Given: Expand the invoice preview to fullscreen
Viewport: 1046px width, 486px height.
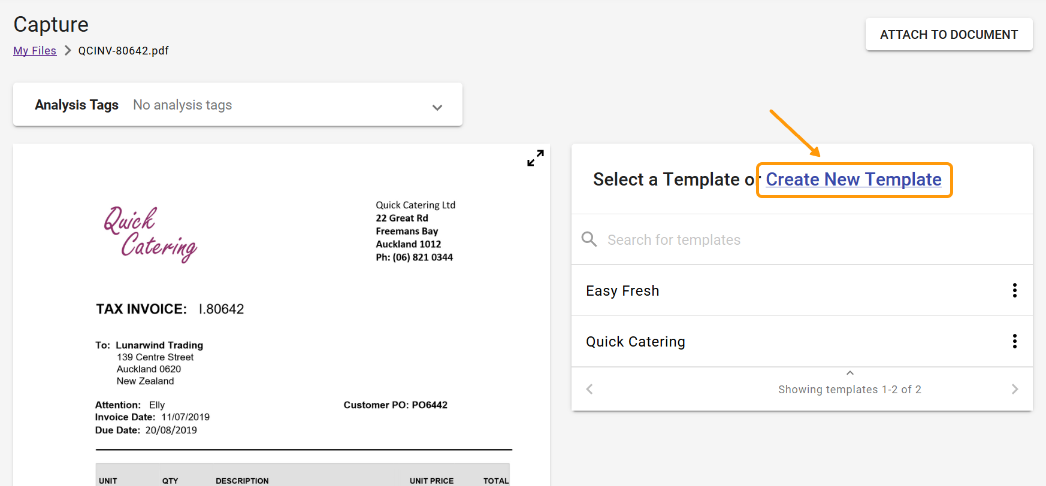Looking at the screenshot, I should 535,158.
